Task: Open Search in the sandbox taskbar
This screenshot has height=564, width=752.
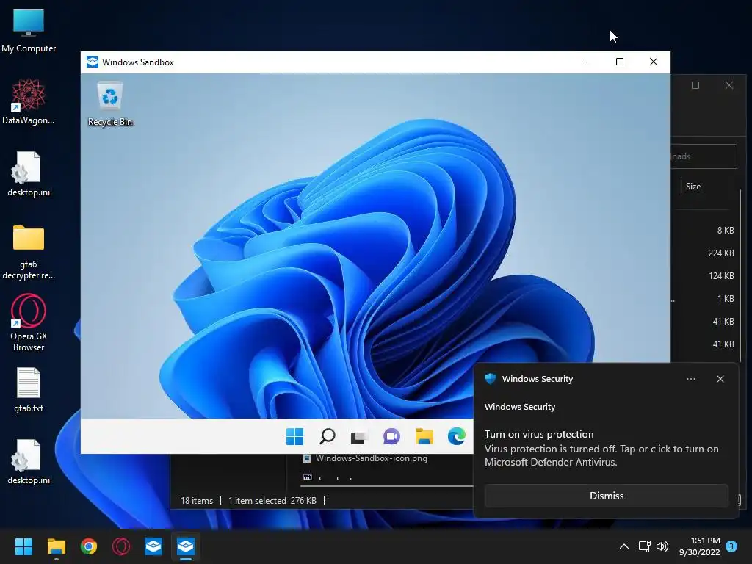Action: pyautogui.click(x=327, y=436)
